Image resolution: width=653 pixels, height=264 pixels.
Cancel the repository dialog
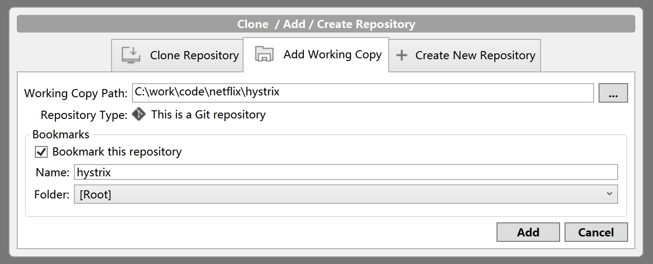tap(596, 232)
